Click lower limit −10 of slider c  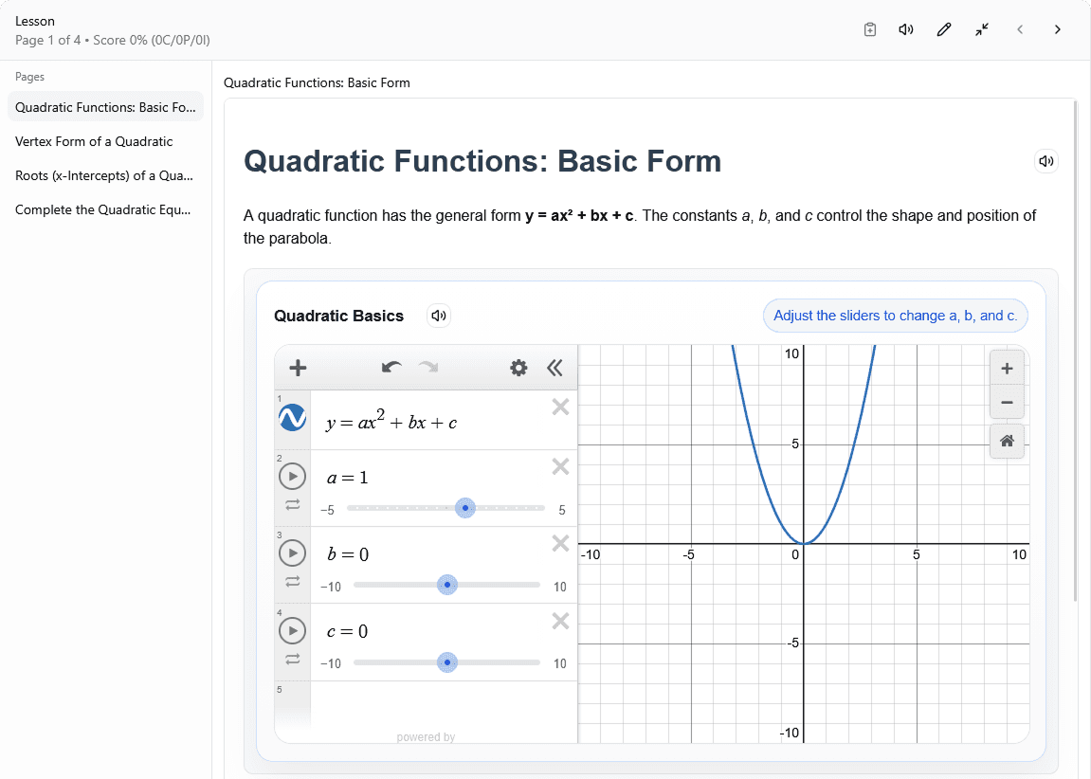point(331,663)
